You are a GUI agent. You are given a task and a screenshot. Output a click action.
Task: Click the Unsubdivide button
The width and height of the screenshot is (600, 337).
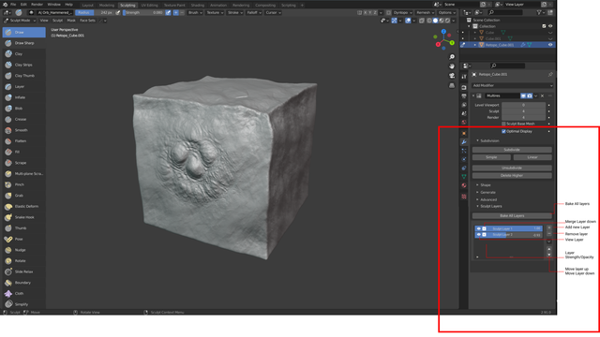512,168
